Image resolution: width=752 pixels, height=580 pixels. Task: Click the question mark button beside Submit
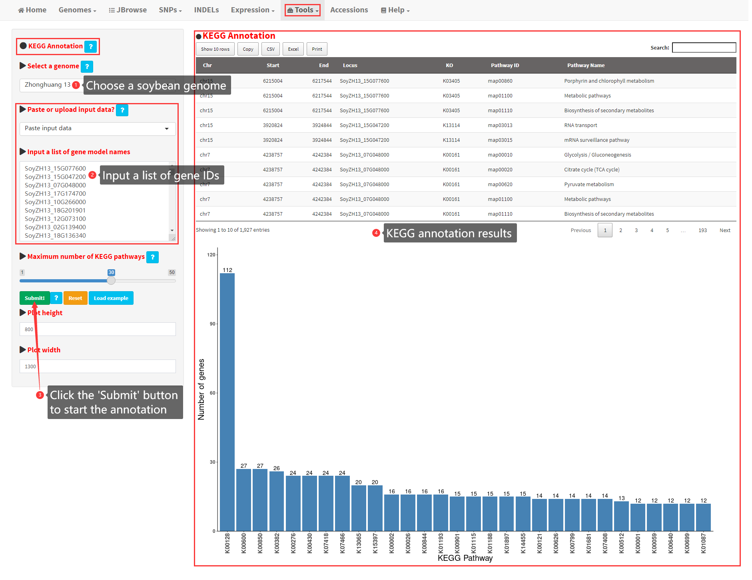point(56,298)
